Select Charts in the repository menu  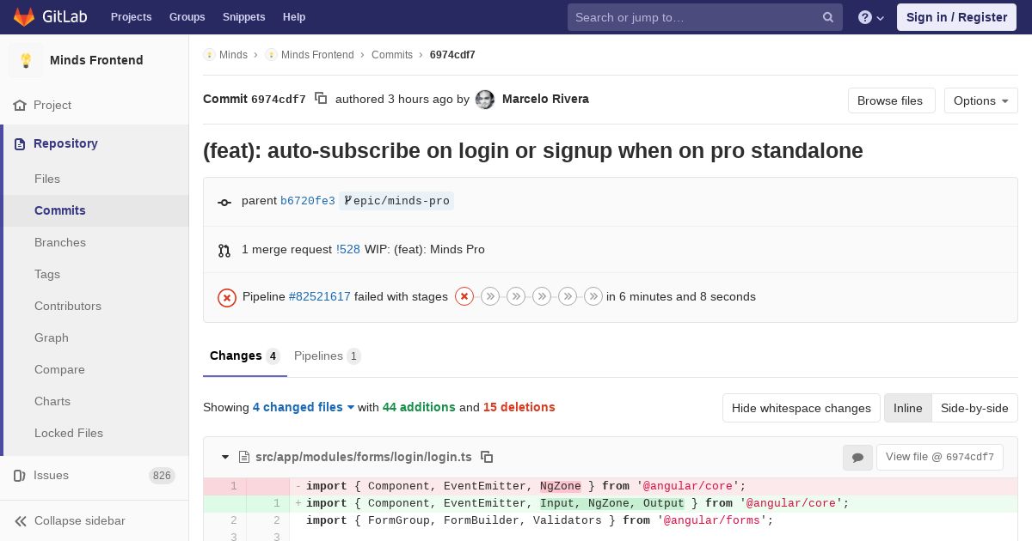click(x=96, y=401)
